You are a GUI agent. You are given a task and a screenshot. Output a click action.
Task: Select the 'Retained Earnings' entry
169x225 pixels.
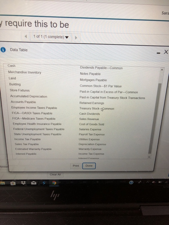(x=92, y=103)
